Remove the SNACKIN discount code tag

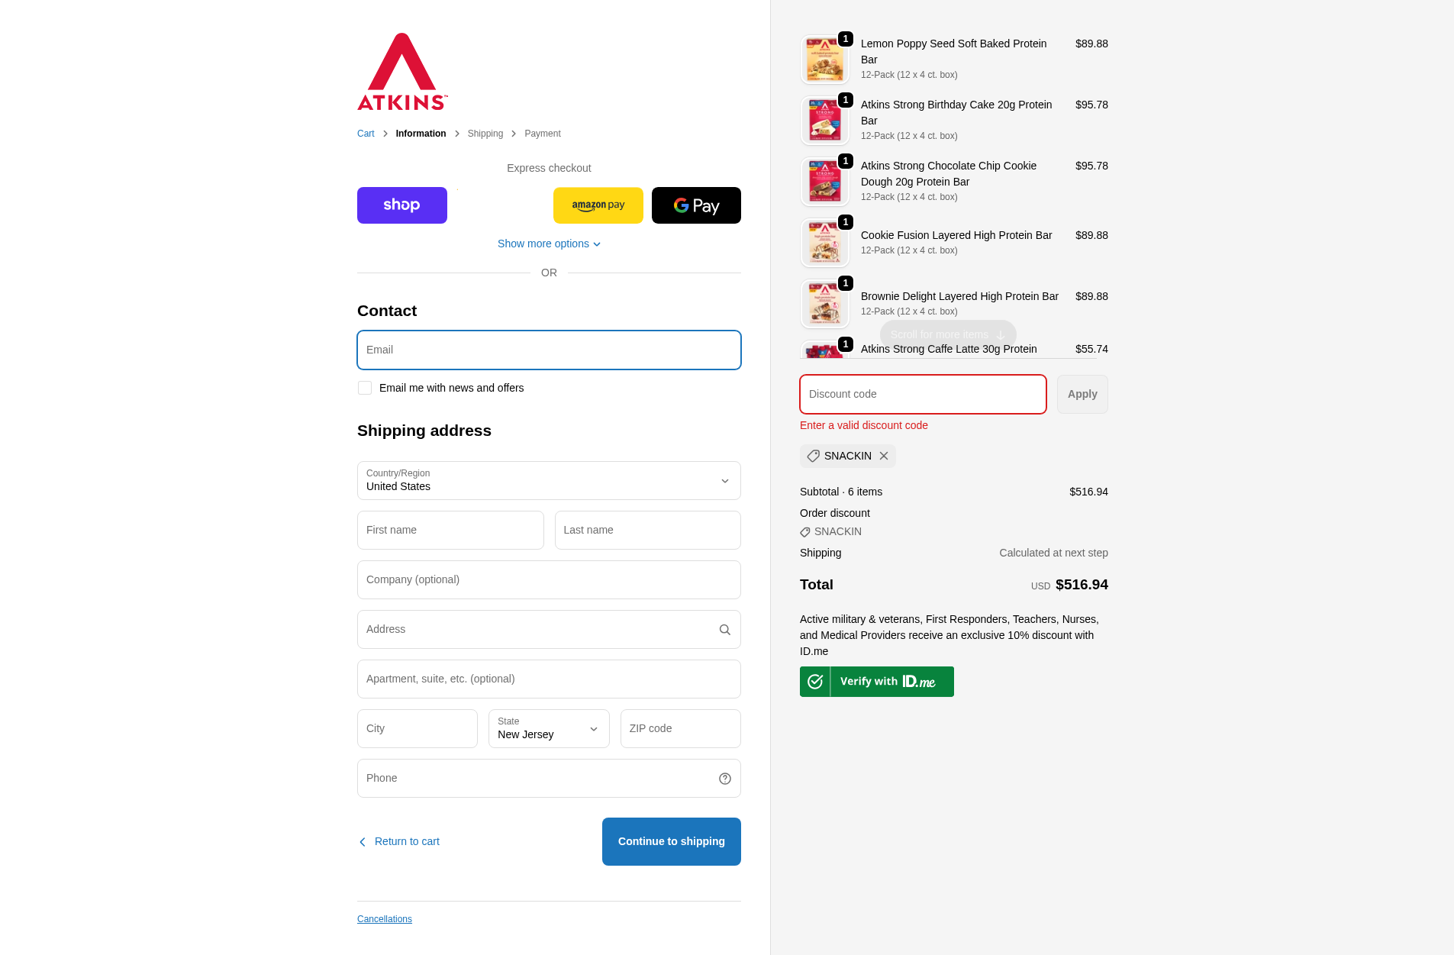click(884, 456)
